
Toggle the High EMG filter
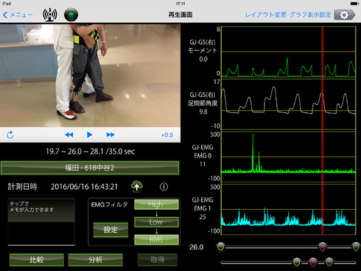[x=156, y=205]
